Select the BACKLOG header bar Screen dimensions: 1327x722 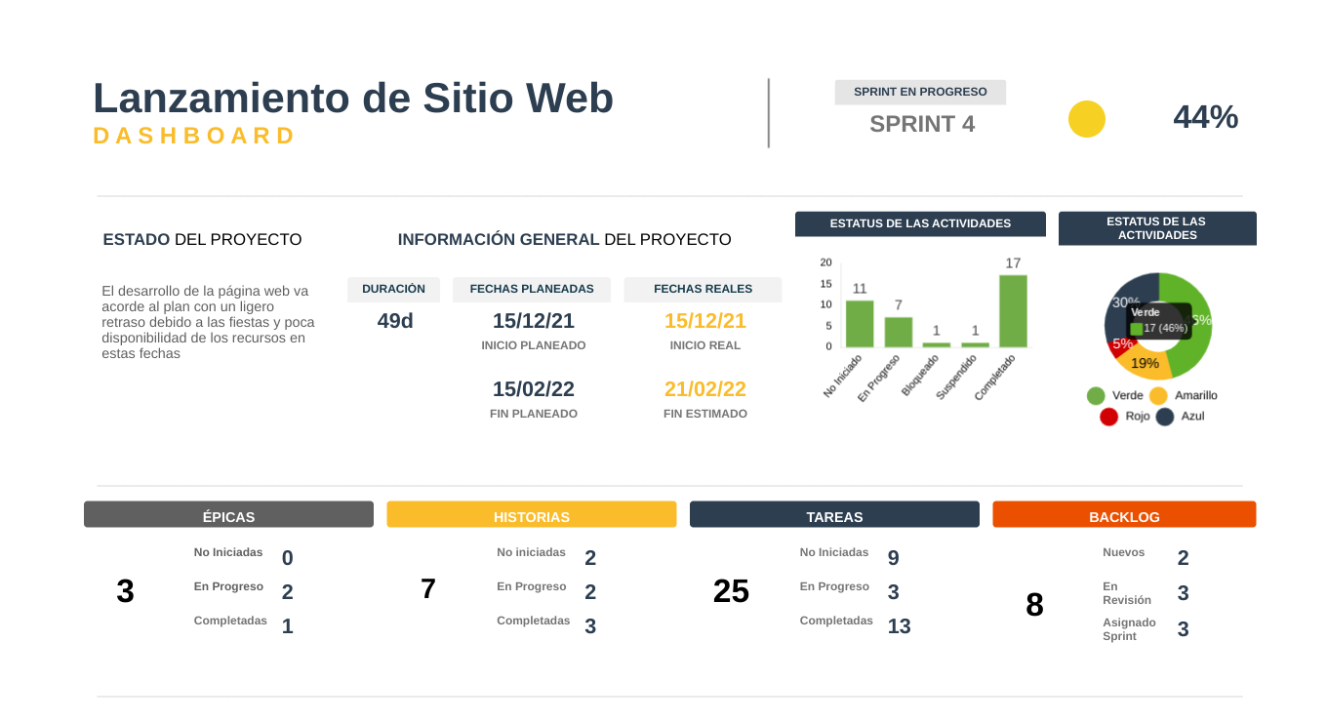click(x=1124, y=515)
